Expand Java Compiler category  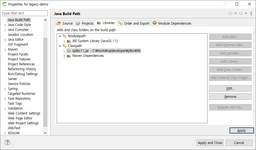(5, 30)
